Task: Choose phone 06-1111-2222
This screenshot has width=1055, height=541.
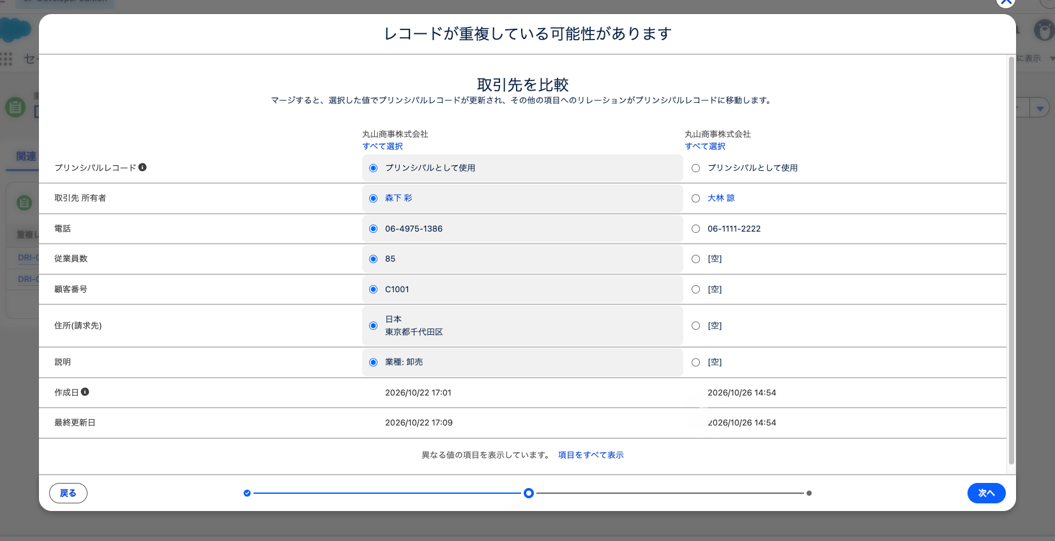Action: tap(696, 229)
